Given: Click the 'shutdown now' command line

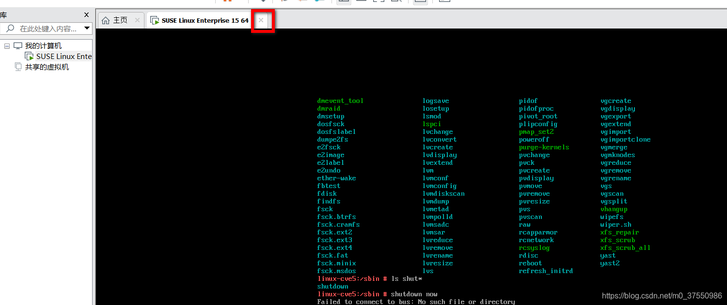Looking at the screenshot, I should click(x=378, y=294).
